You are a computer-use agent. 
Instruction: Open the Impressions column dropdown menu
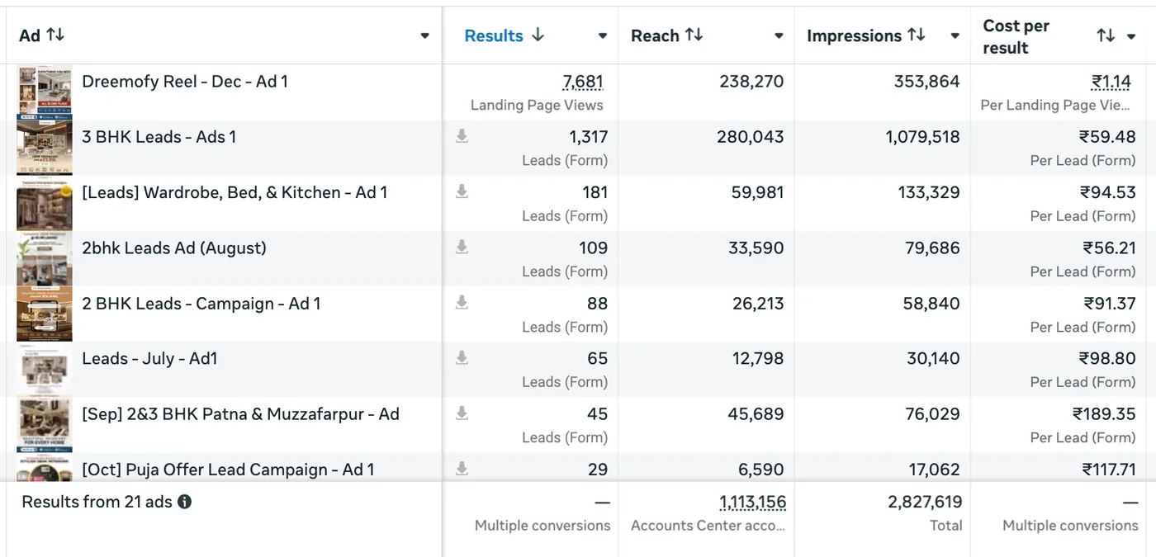(955, 35)
